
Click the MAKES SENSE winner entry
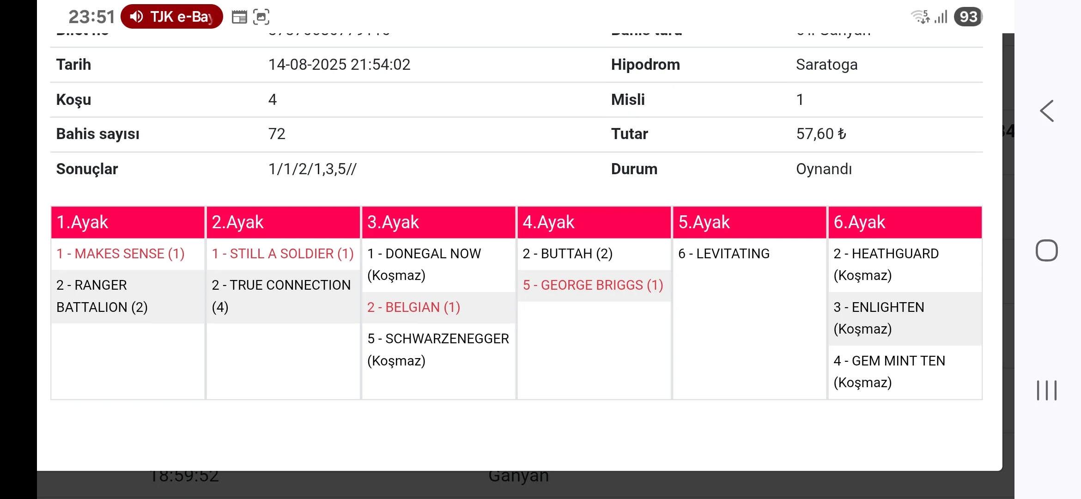pos(121,254)
